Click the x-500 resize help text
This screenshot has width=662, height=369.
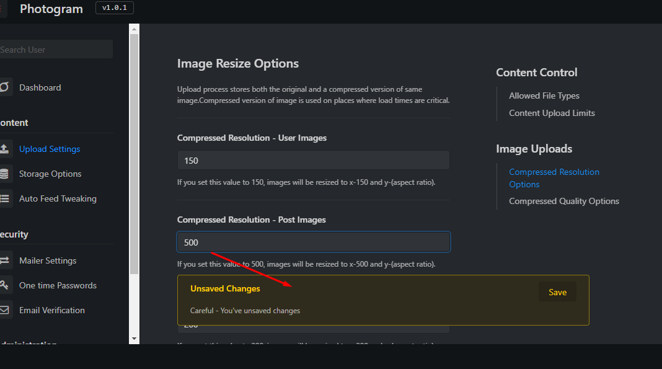(x=306, y=264)
